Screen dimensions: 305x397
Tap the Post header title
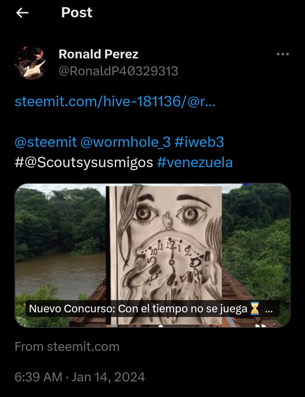[77, 12]
